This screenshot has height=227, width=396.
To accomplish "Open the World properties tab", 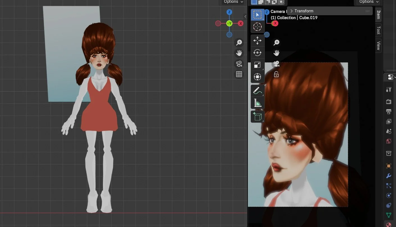I will point(389,141).
